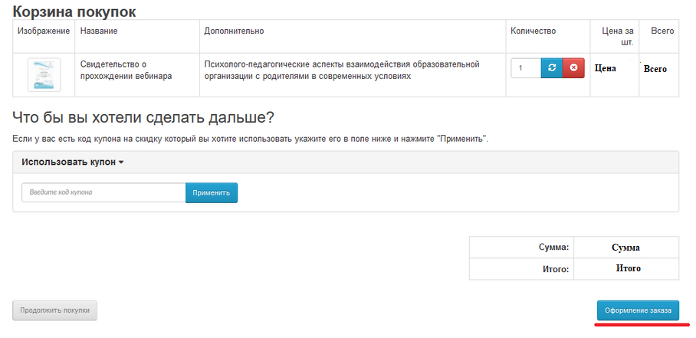The height and width of the screenshot is (338, 696).
Task: Open the "Свидетельство о прохождении вебинара" link
Action: (126, 70)
